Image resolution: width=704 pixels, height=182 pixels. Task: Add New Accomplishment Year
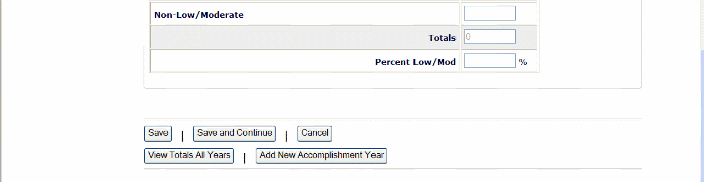point(321,156)
